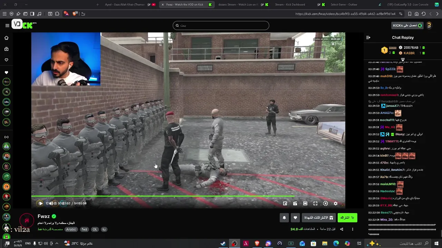The width and height of the screenshot is (442, 248).
Task: Click the browser URL address bar
Action: (x=345, y=14)
